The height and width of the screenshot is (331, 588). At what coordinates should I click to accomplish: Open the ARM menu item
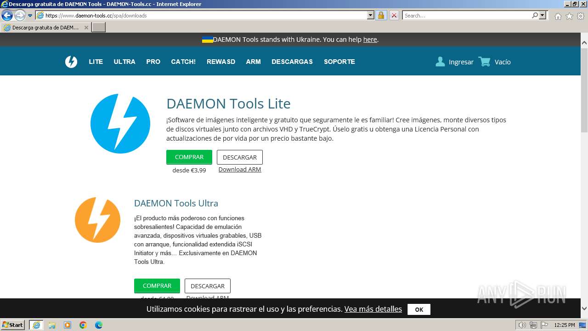coord(254,62)
